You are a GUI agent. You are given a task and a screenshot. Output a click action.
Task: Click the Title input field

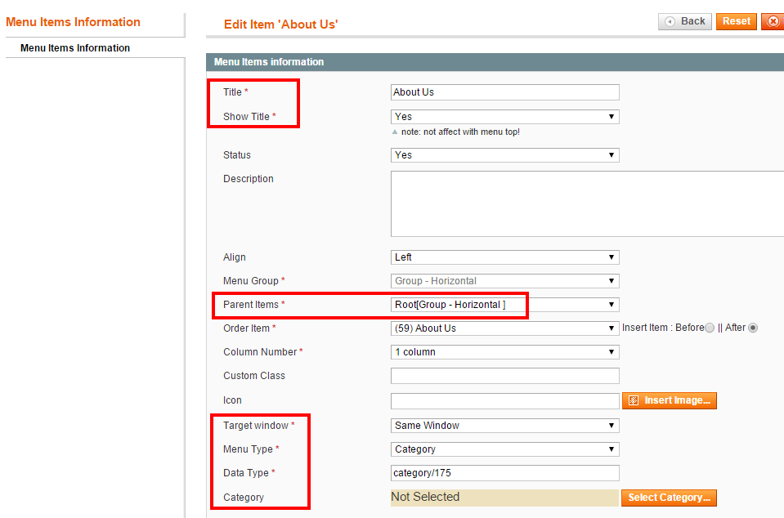click(x=505, y=92)
